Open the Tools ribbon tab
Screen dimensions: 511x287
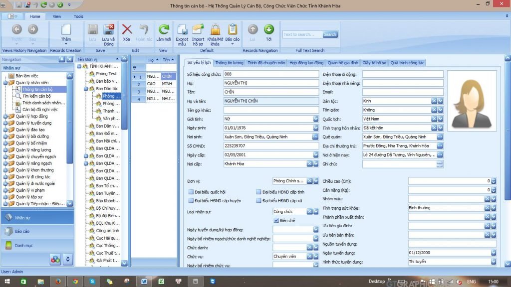(78, 16)
